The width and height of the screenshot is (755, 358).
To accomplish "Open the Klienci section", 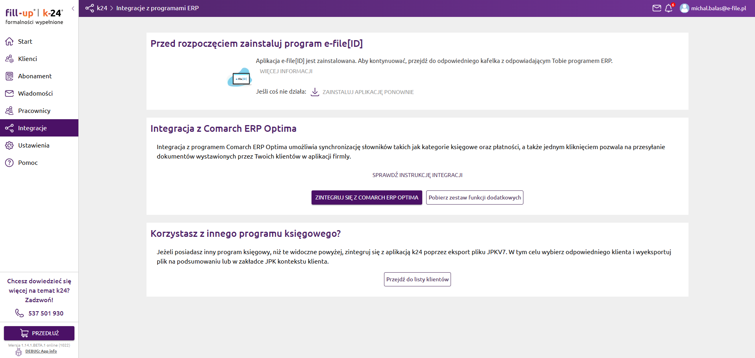I will [x=28, y=59].
